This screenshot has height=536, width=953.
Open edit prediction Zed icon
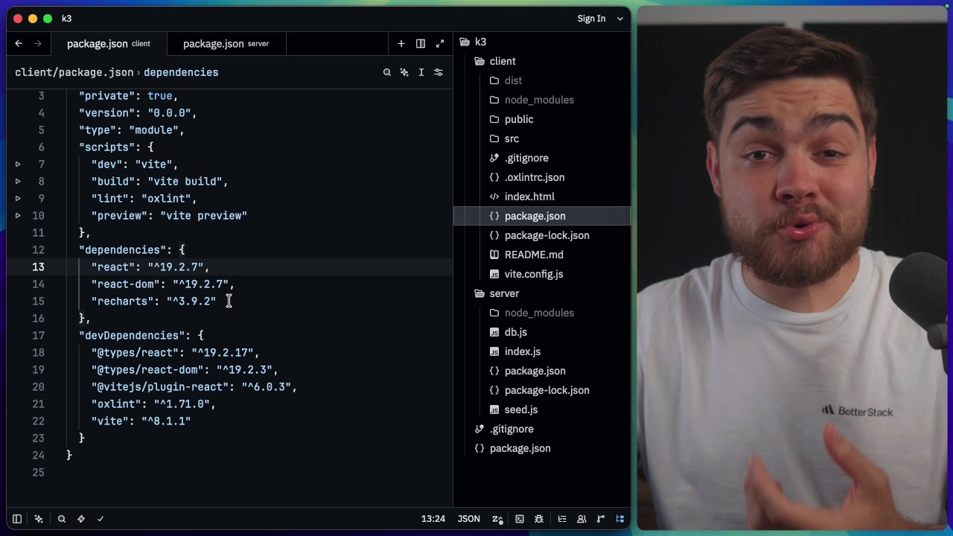tap(497, 519)
